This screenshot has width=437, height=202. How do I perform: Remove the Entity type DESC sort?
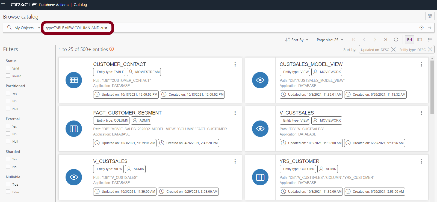click(430, 49)
